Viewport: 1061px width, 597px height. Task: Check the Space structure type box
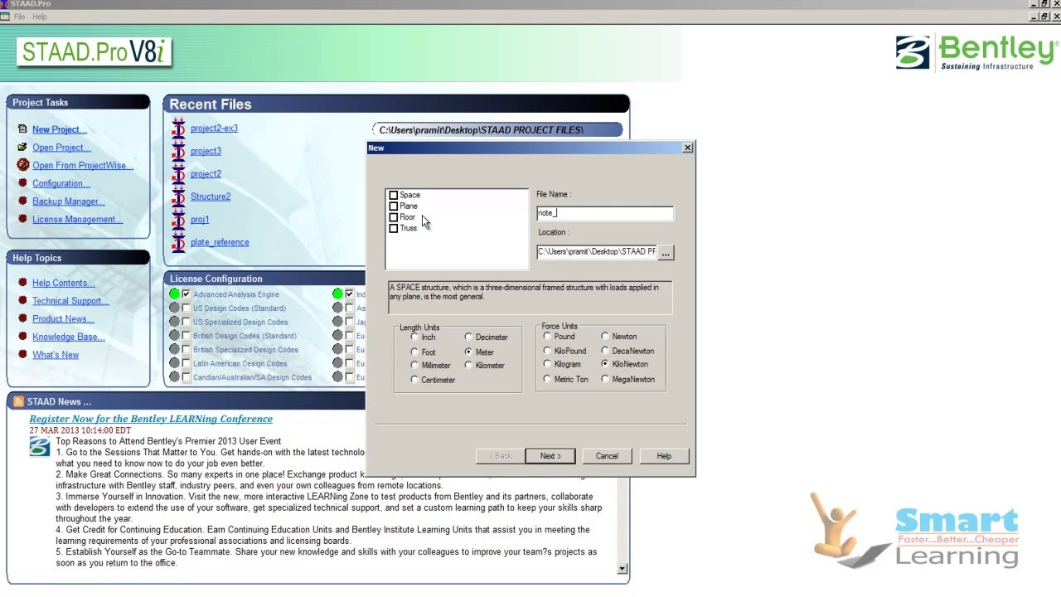(x=394, y=196)
